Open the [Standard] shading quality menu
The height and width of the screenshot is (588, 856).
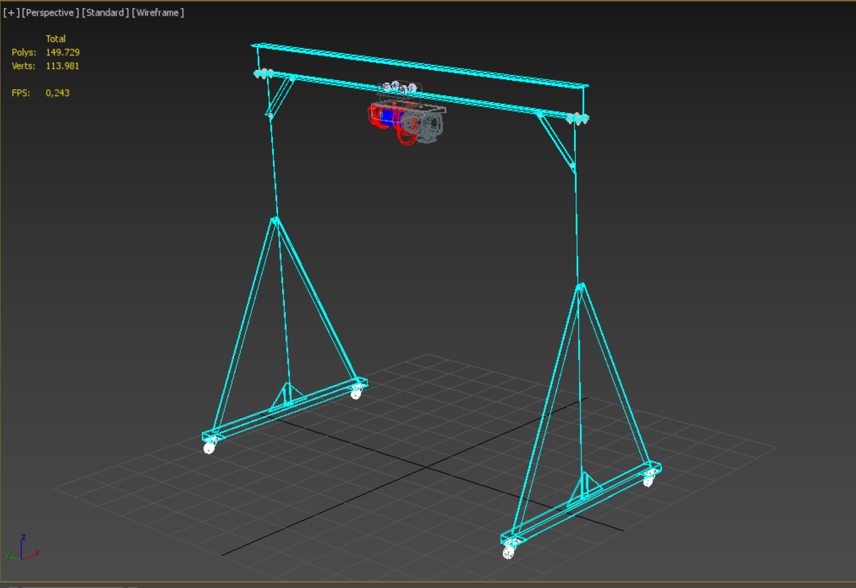click(105, 13)
